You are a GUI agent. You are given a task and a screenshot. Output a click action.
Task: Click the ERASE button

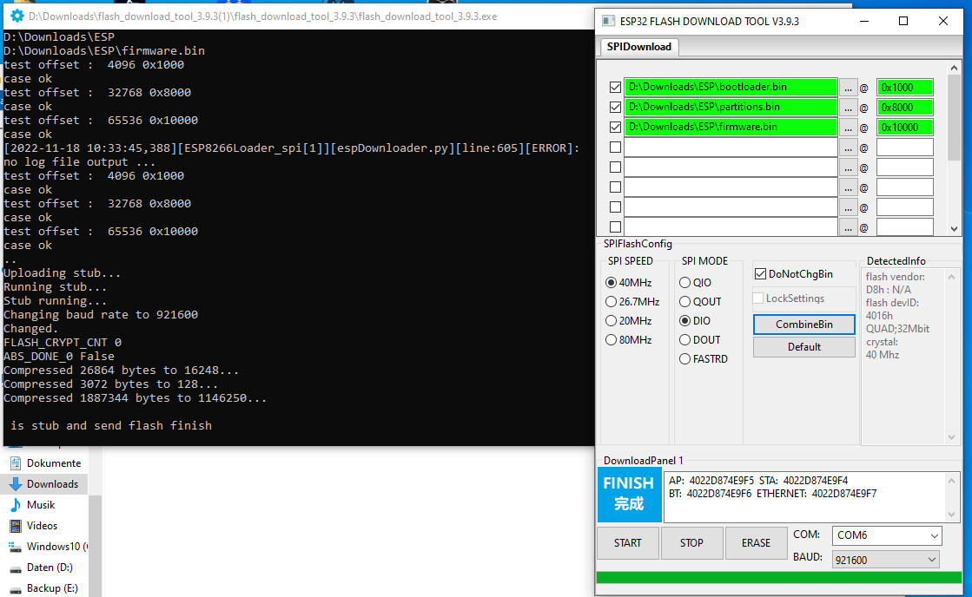pyautogui.click(x=756, y=543)
